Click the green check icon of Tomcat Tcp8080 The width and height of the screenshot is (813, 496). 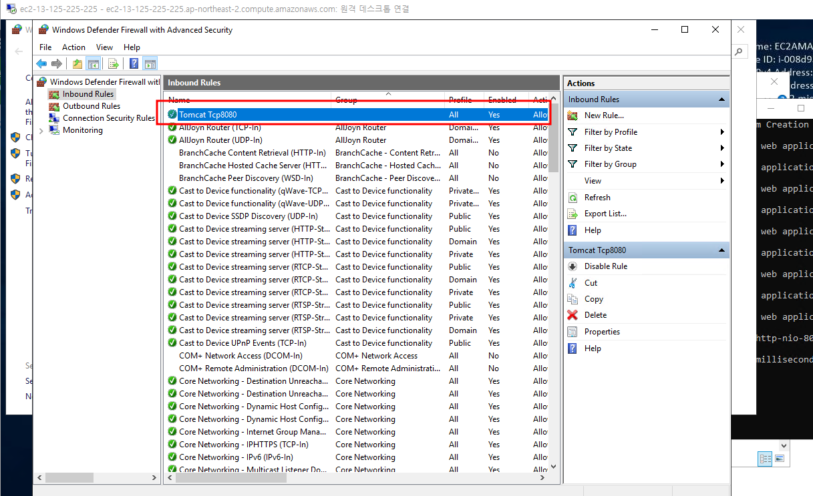[172, 115]
